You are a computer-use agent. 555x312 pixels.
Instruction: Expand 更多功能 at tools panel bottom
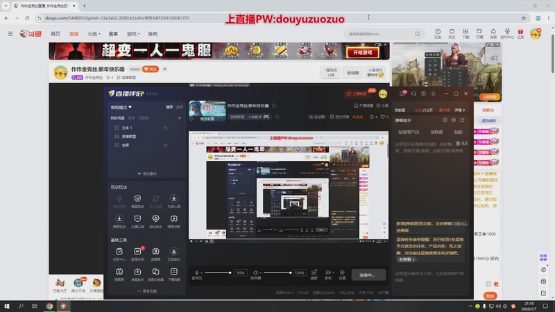147,291
